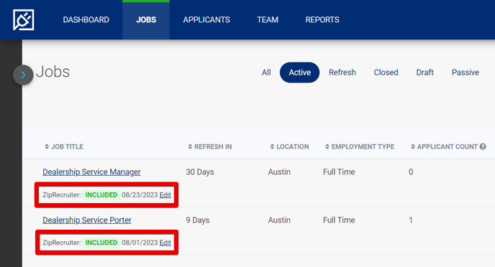This screenshot has height=267, width=495.
Task: Click the plug logo in the header
Action: point(23,20)
